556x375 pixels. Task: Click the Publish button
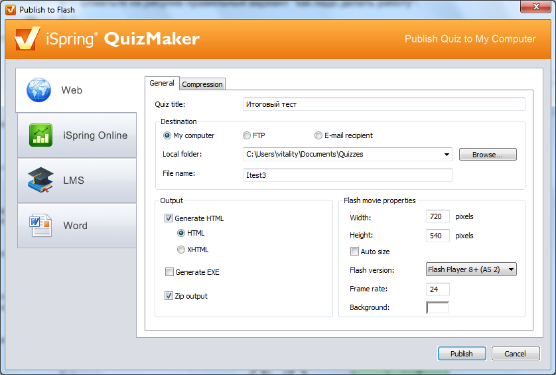click(x=462, y=354)
